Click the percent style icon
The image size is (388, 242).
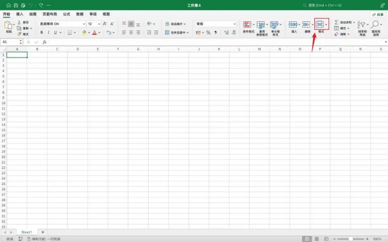[x=208, y=32]
